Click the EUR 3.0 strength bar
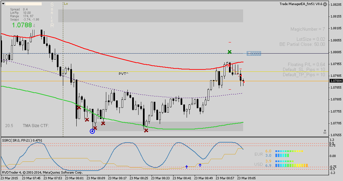Screen dimensions: 343x181 click(282, 155)
